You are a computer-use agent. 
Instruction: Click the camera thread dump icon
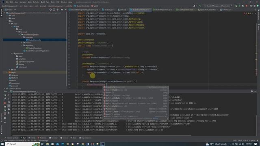pyautogui.click(x=5, y=107)
